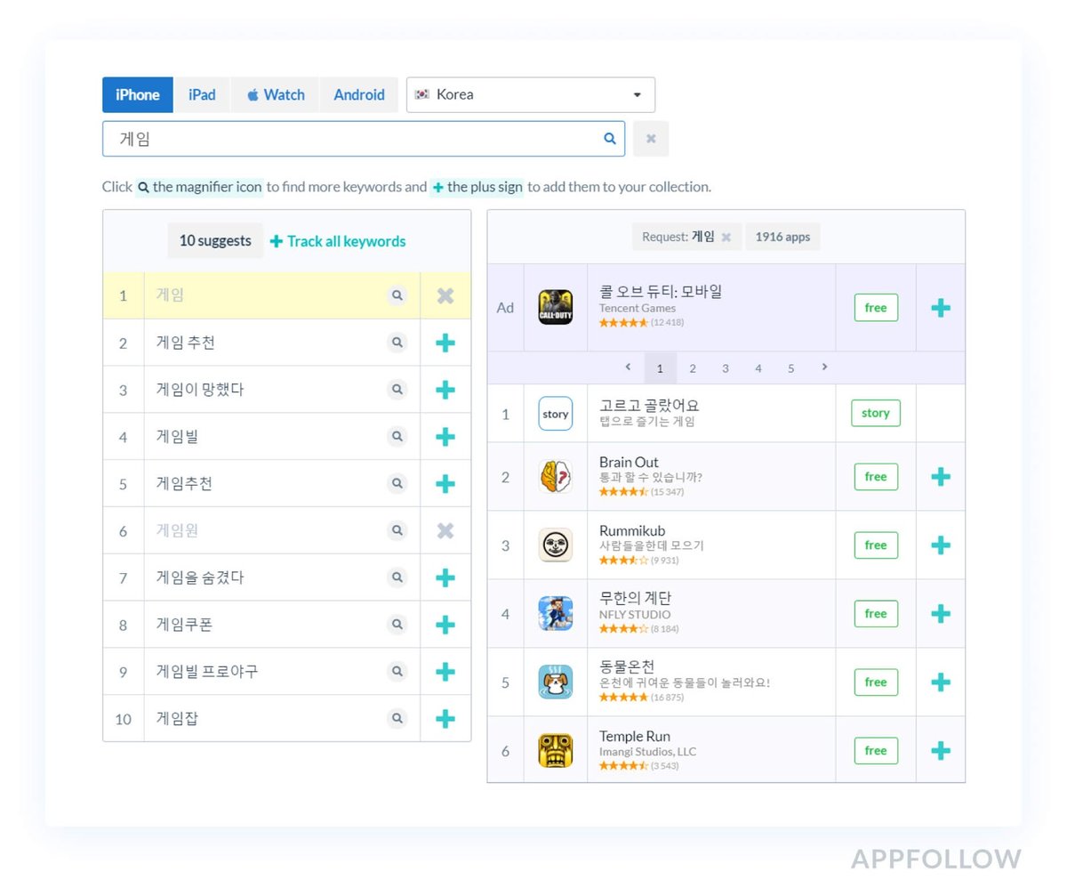Select results page 1
Viewport: 1067px width, 880px height.
[660, 368]
